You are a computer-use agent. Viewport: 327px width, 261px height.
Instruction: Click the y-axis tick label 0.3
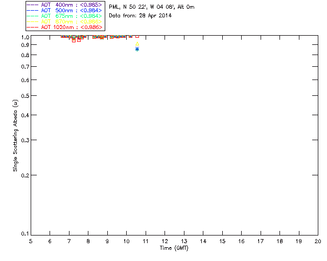(x=25, y=140)
